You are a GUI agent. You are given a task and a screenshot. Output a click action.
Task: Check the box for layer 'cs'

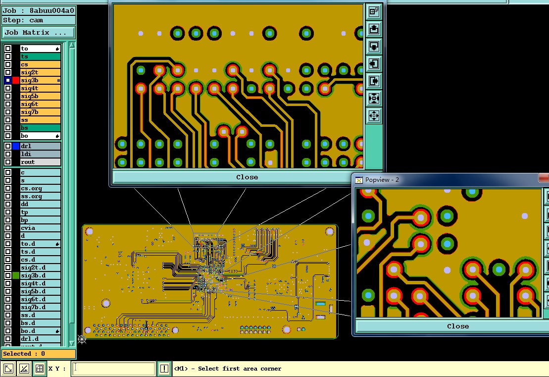tap(8, 64)
